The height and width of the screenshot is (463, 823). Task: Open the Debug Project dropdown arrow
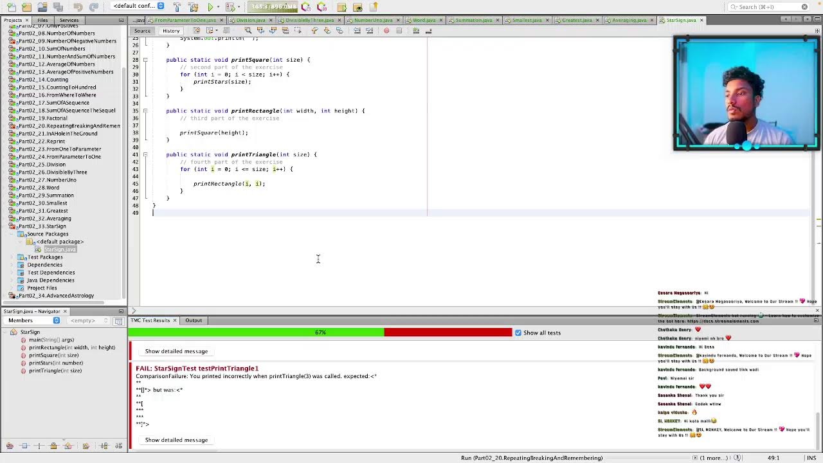click(238, 8)
